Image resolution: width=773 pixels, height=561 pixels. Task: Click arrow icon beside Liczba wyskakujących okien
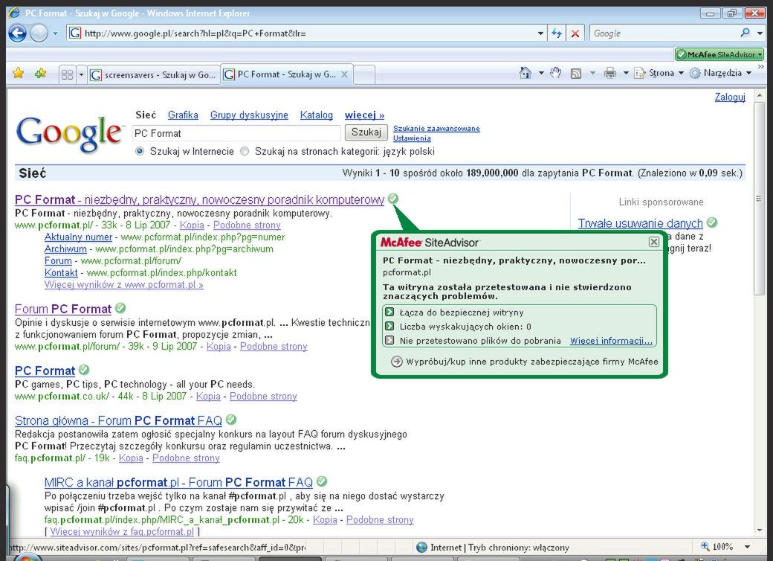coord(389,326)
